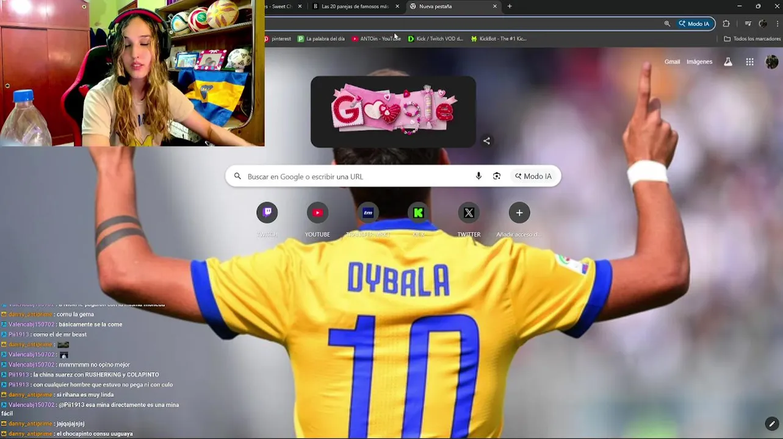Select chat message 'cornu la gema'
Viewport: 783px width, 439px height.
(75, 314)
